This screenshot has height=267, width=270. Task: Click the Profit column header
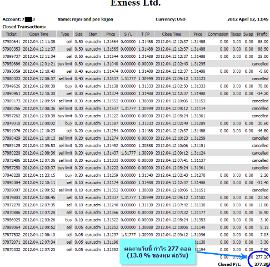[x=262, y=34]
